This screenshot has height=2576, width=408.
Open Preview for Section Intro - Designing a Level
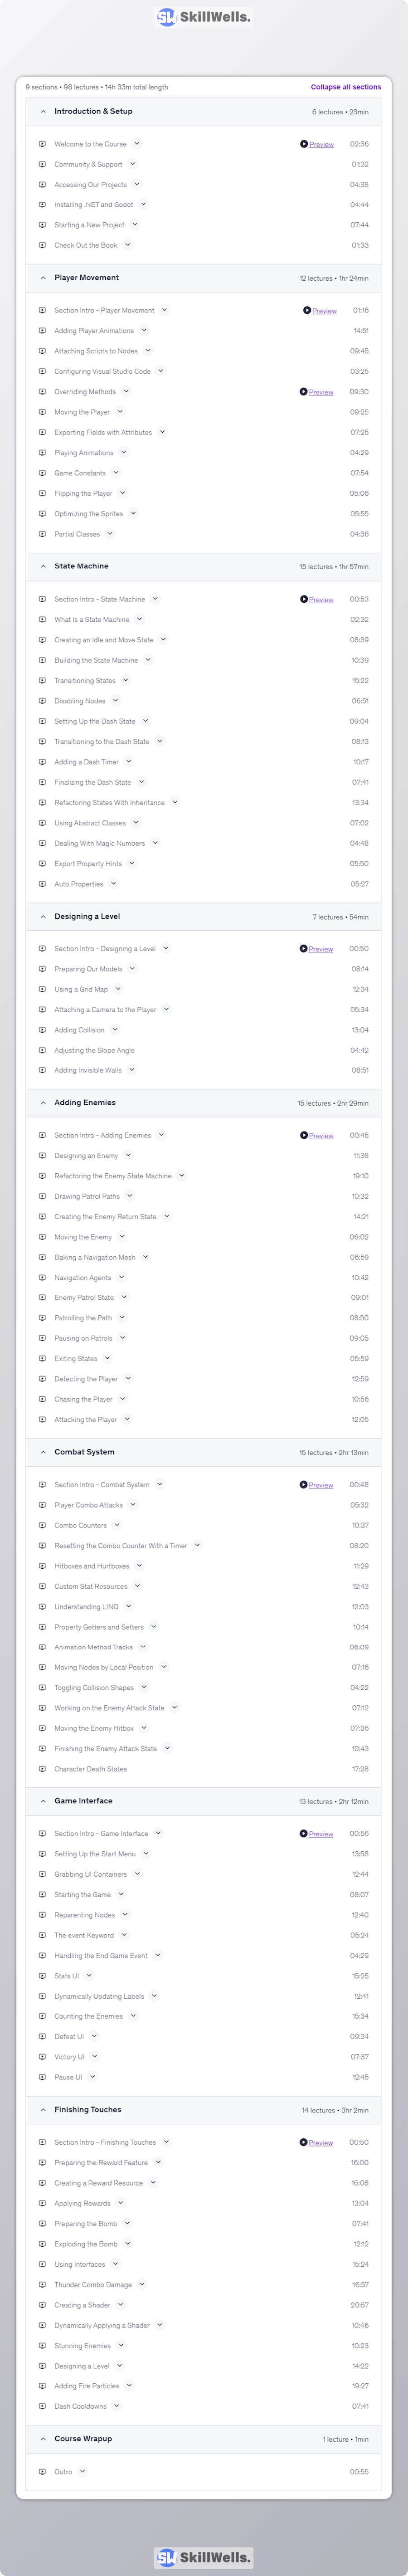coord(320,949)
